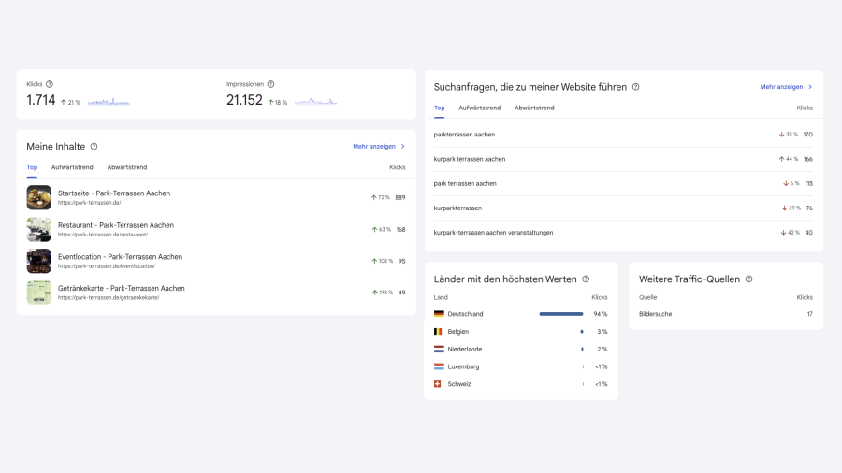842x473 pixels.
Task: Select Abwärtstrend tab in Suchanfragen panel
Action: [x=534, y=107]
